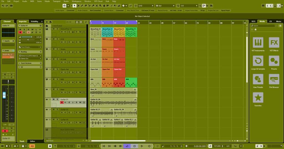This screenshot has height=149, width=284.
Task: Click the Record transport button
Action: click(x=149, y=146)
